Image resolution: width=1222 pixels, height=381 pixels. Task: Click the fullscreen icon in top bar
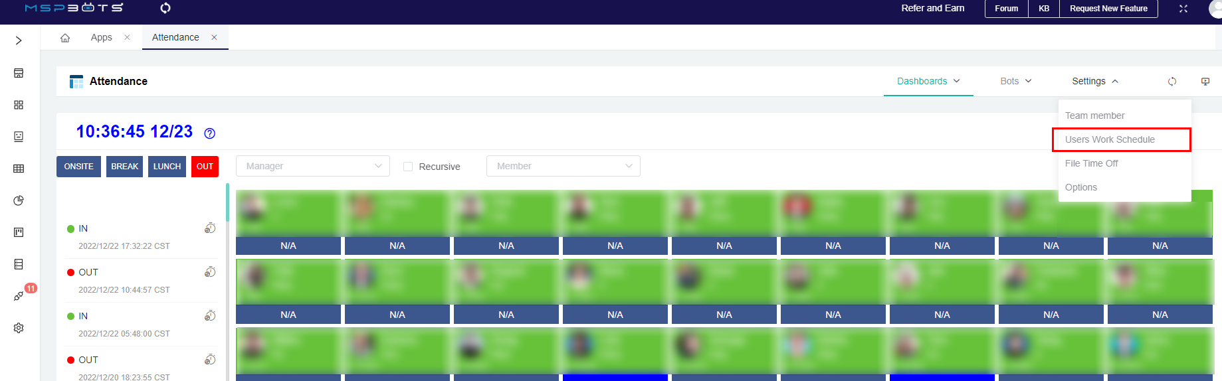[x=1183, y=9]
